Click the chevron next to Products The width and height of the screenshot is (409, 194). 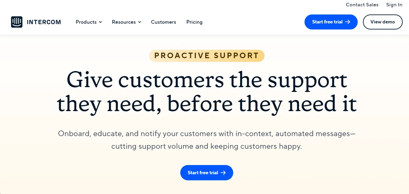click(x=100, y=22)
